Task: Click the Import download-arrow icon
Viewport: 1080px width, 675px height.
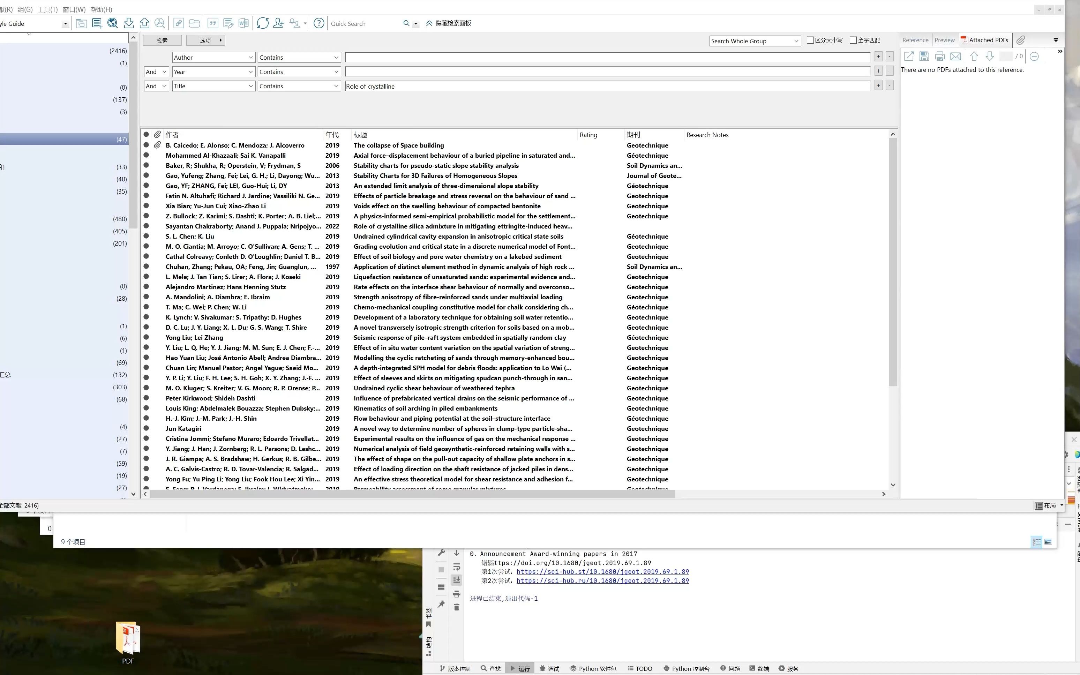Action: 128,23
